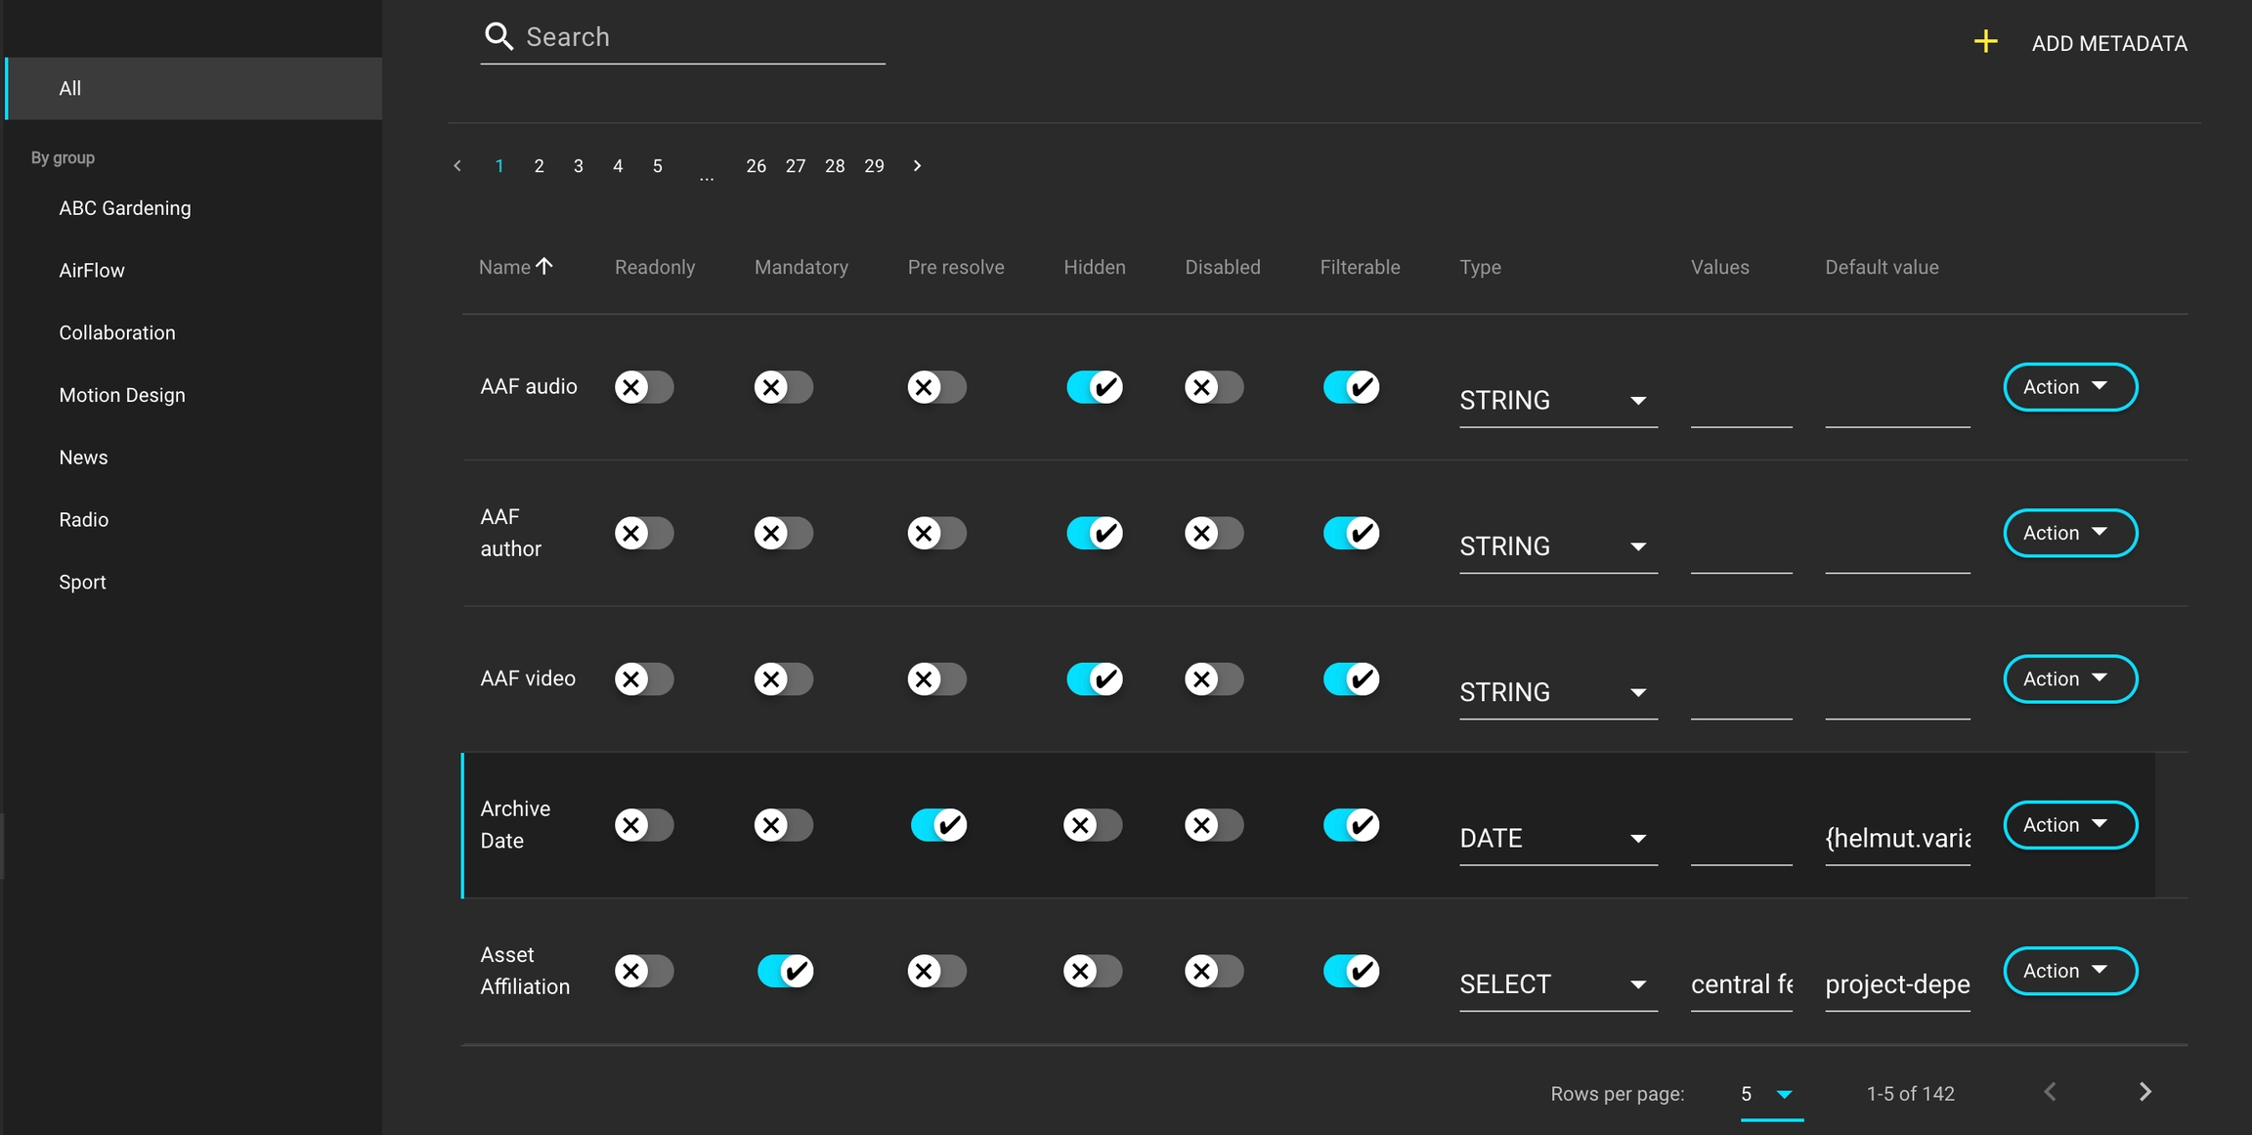This screenshot has width=2252, height=1135.
Task: Open Action dropdown for AAF author
Action: (x=2069, y=533)
